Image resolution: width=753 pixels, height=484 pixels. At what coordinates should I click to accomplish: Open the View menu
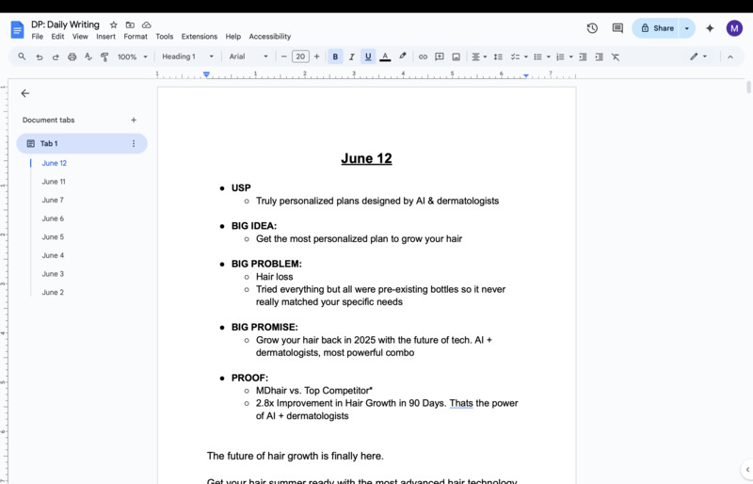(80, 37)
